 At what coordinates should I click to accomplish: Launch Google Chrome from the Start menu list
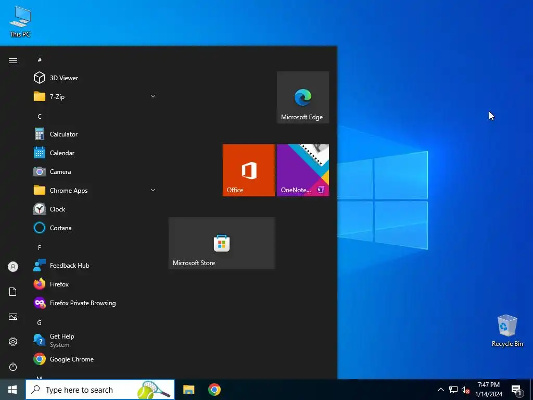[x=95, y=359]
